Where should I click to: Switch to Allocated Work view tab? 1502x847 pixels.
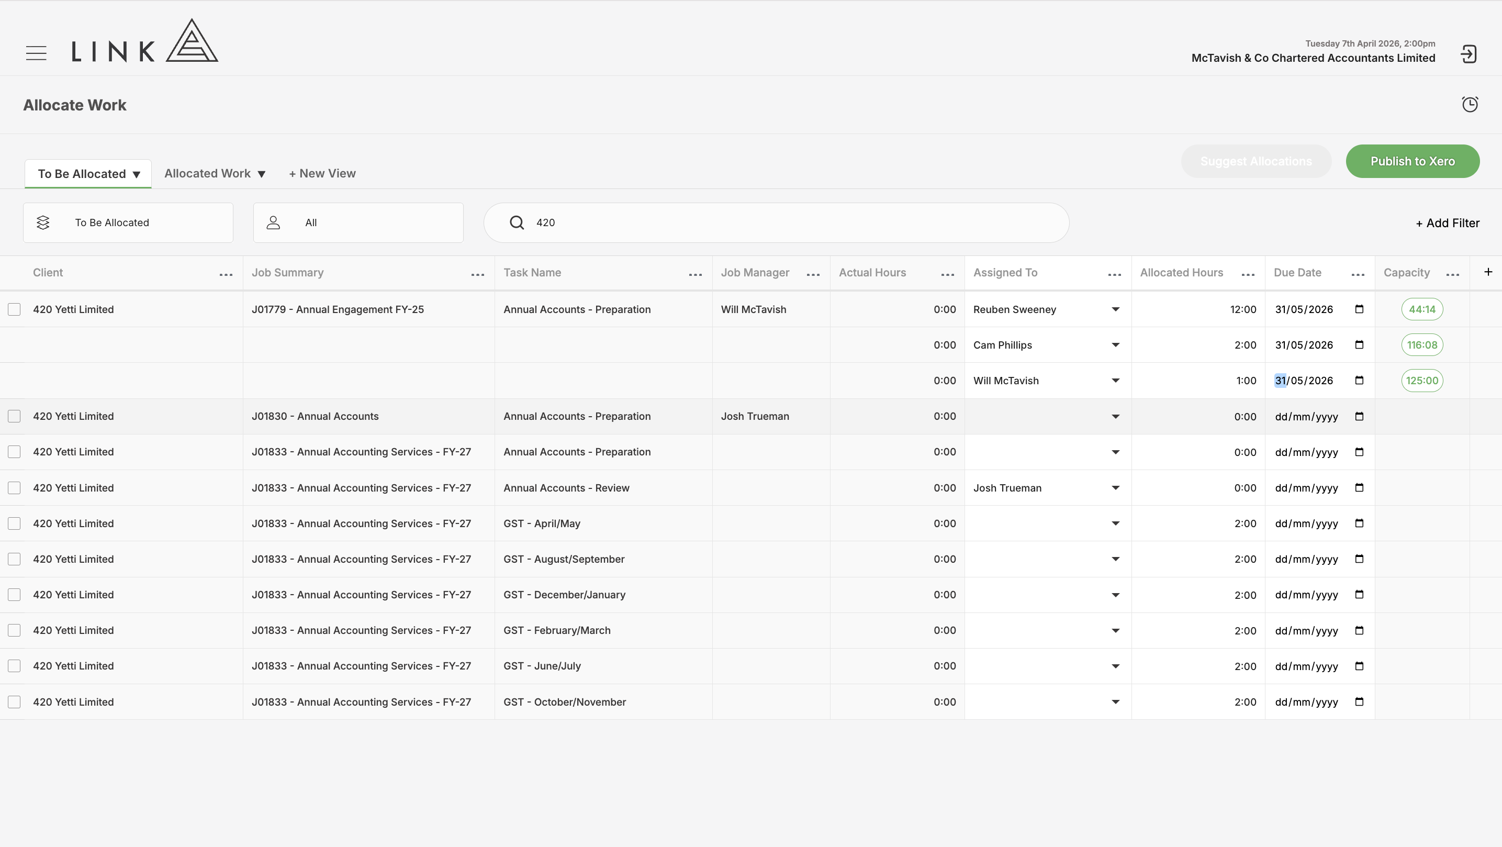point(215,174)
